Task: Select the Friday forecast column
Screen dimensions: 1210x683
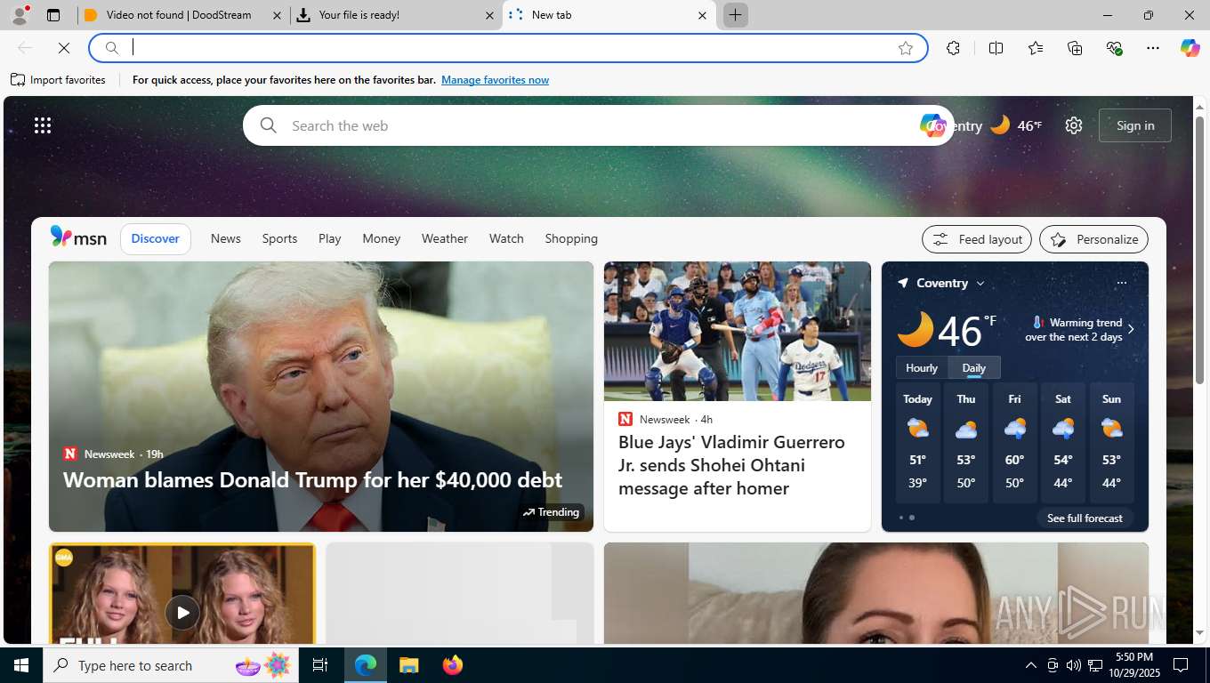Action: pos(1014,442)
